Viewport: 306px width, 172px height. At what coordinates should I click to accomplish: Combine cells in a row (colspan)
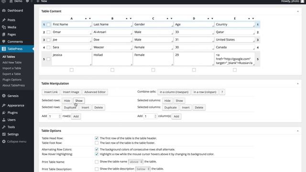[x=205, y=92]
